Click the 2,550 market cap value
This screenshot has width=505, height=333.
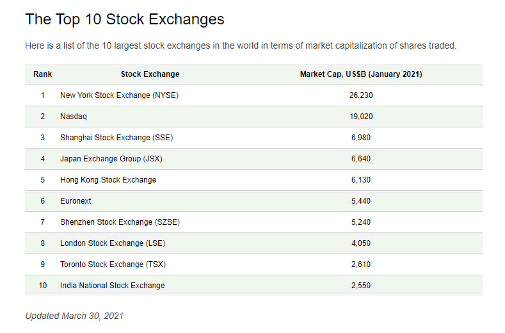(361, 286)
